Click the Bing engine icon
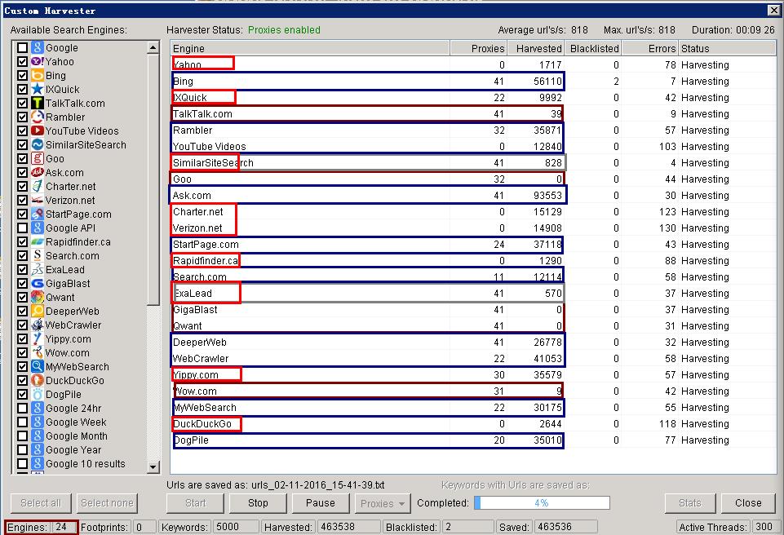The image size is (784, 535). tap(37, 76)
